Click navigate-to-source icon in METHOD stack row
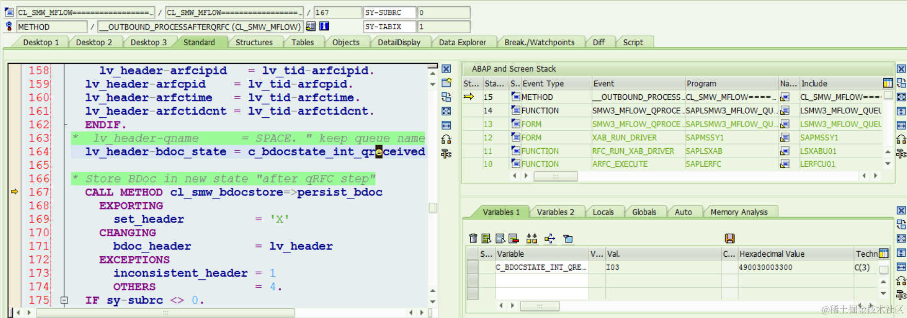This screenshot has height=318, width=907. click(x=785, y=97)
